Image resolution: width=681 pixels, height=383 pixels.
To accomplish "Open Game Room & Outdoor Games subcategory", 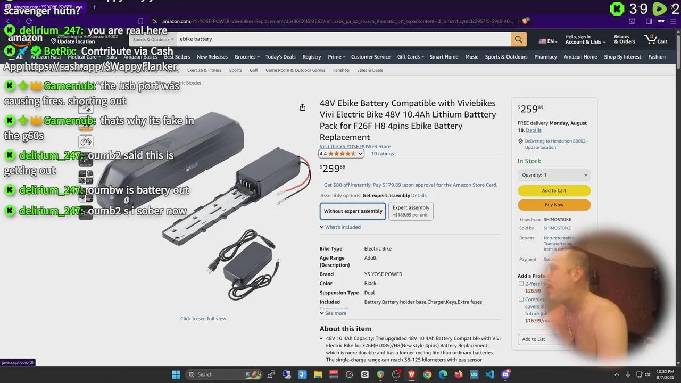I will 295,70.
